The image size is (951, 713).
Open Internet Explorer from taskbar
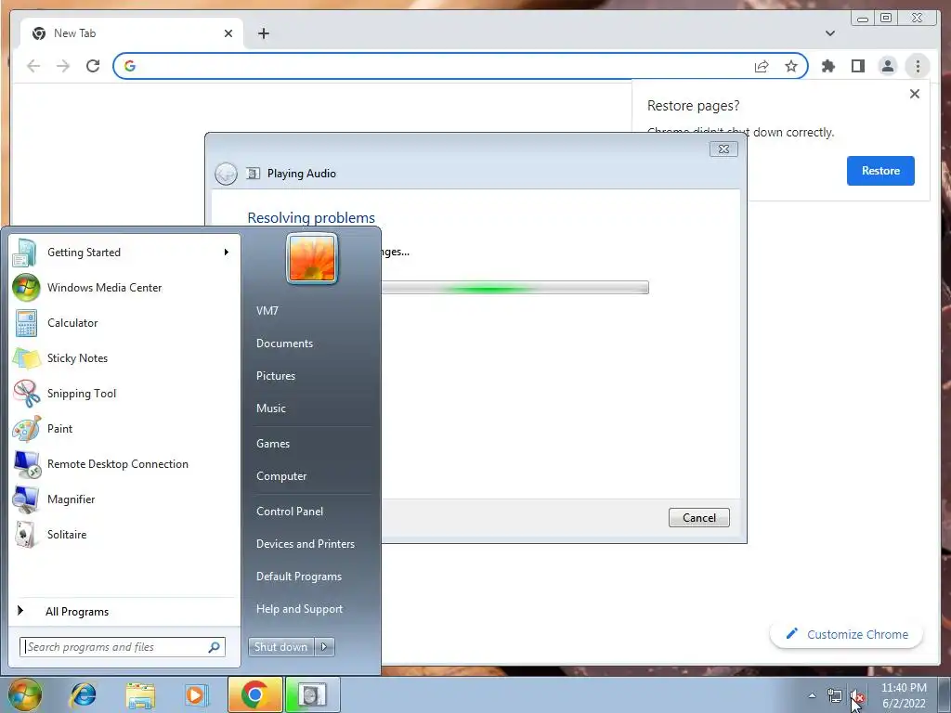[83, 695]
